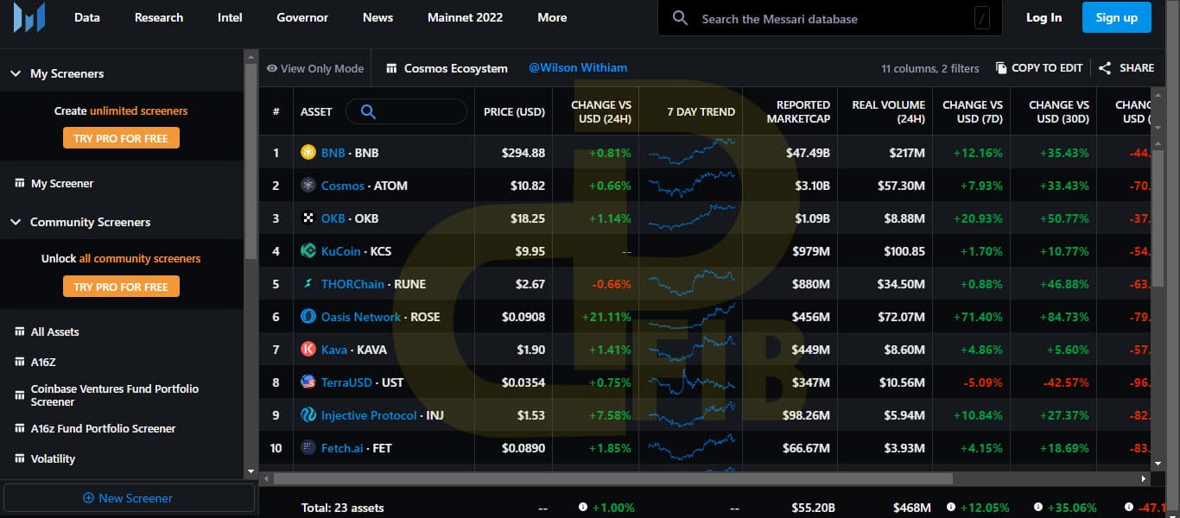Image resolution: width=1180 pixels, height=518 pixels.
Task: Click the asset filter magnifier icon
Action: (x=368, y=111)
